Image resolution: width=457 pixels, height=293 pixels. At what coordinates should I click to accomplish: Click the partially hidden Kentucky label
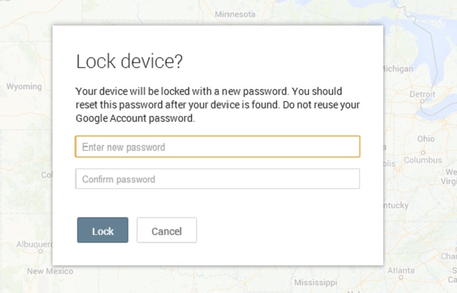[395, 205]
